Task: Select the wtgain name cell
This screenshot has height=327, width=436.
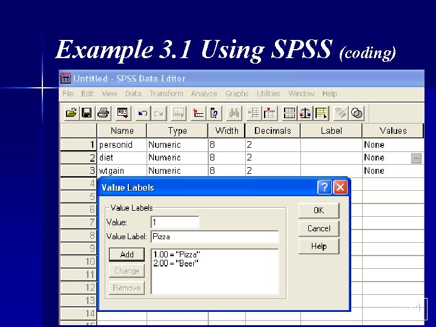Action: [x=122, y=171]
